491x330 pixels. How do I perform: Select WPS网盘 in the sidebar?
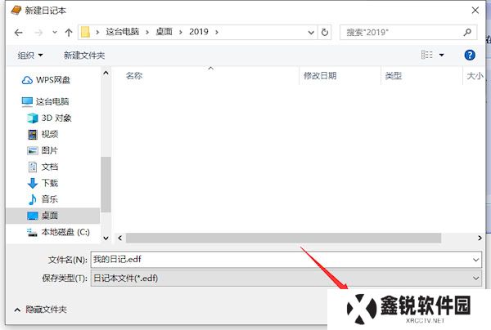(x=46, y=80)
